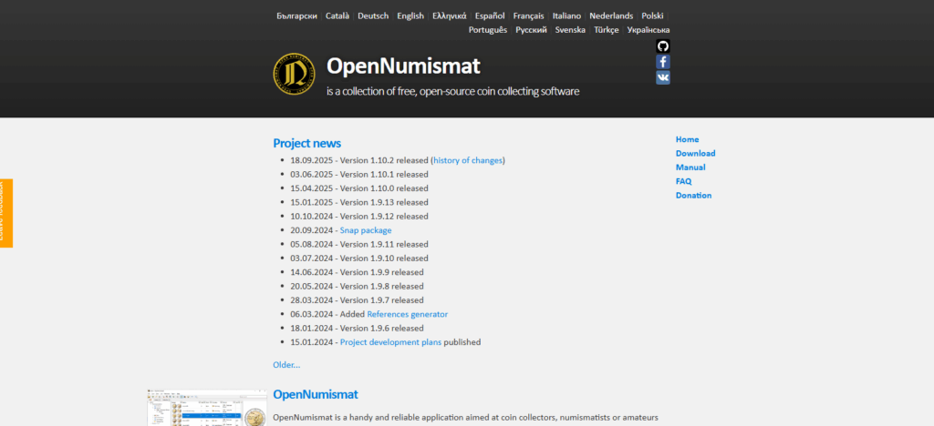Open the orange feedback side tab
The width and height of the screenshot is (934, 426).
[6, 213]
